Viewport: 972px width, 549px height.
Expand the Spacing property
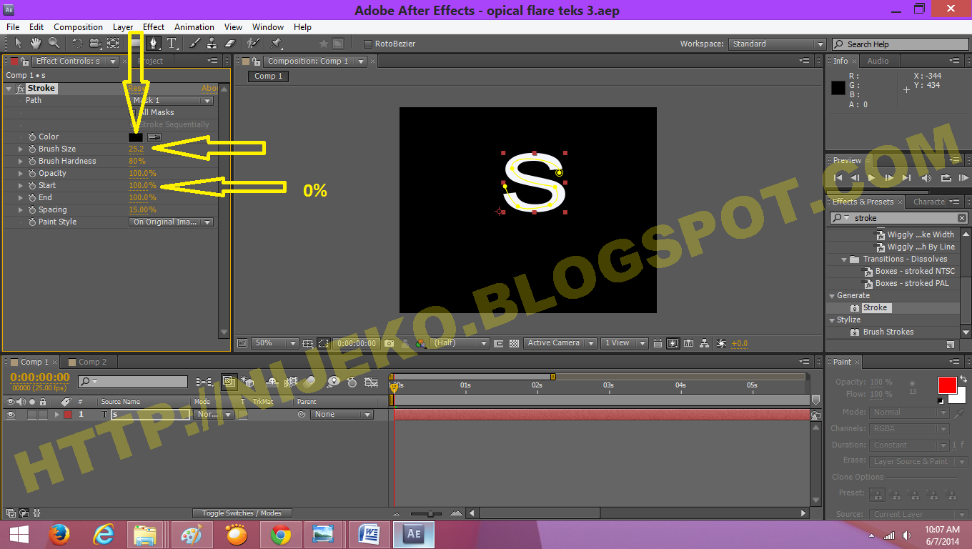pyautogui.click(x=21, y=209)
